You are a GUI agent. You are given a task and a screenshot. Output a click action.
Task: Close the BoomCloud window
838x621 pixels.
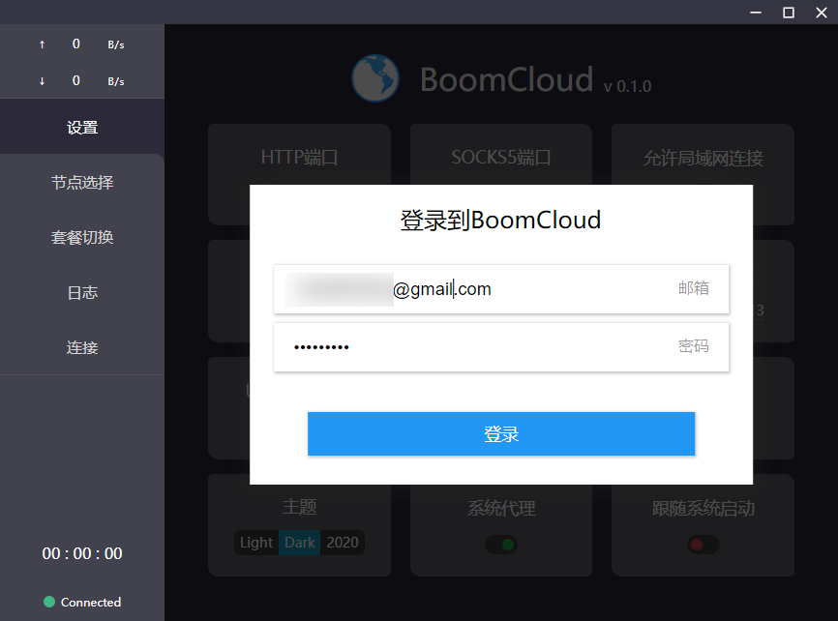[822, 12]
